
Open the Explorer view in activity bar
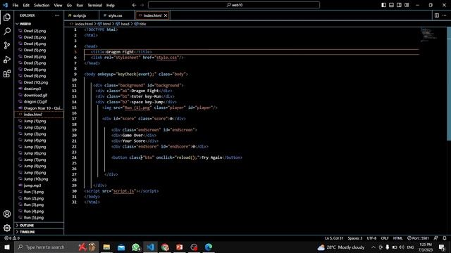point(7,17)
